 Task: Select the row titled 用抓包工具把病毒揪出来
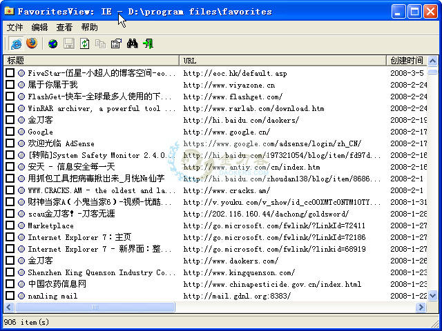(x=96, y=179)
